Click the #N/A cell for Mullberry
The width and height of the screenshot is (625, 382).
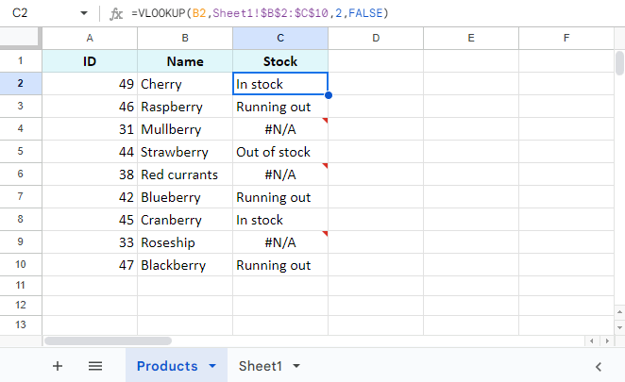280,129
